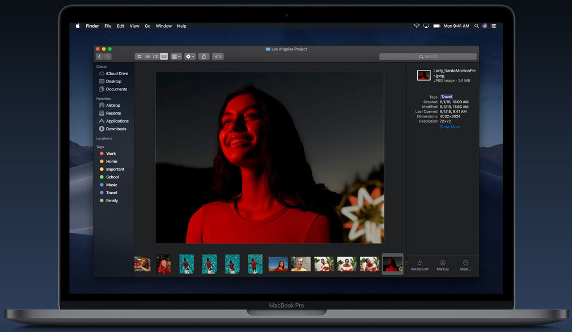
Task: Open the Go menu
Action: click(147, 26)
